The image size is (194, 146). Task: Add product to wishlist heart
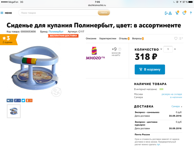tap(176, 38)
